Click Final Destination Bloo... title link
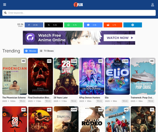Screen dimensions: 158x132 coord(39,98)
